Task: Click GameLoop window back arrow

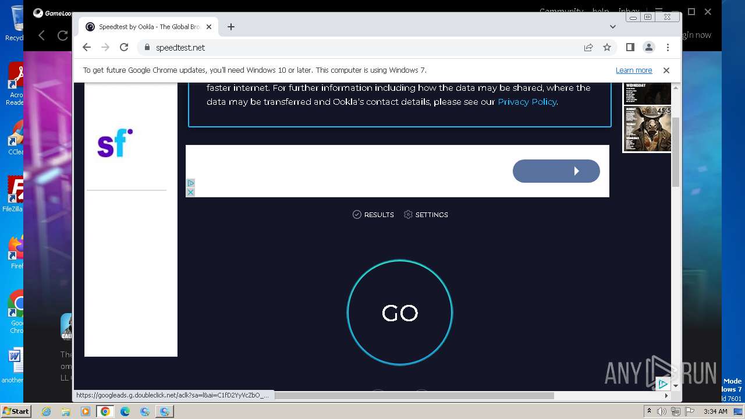Action: 41,35
